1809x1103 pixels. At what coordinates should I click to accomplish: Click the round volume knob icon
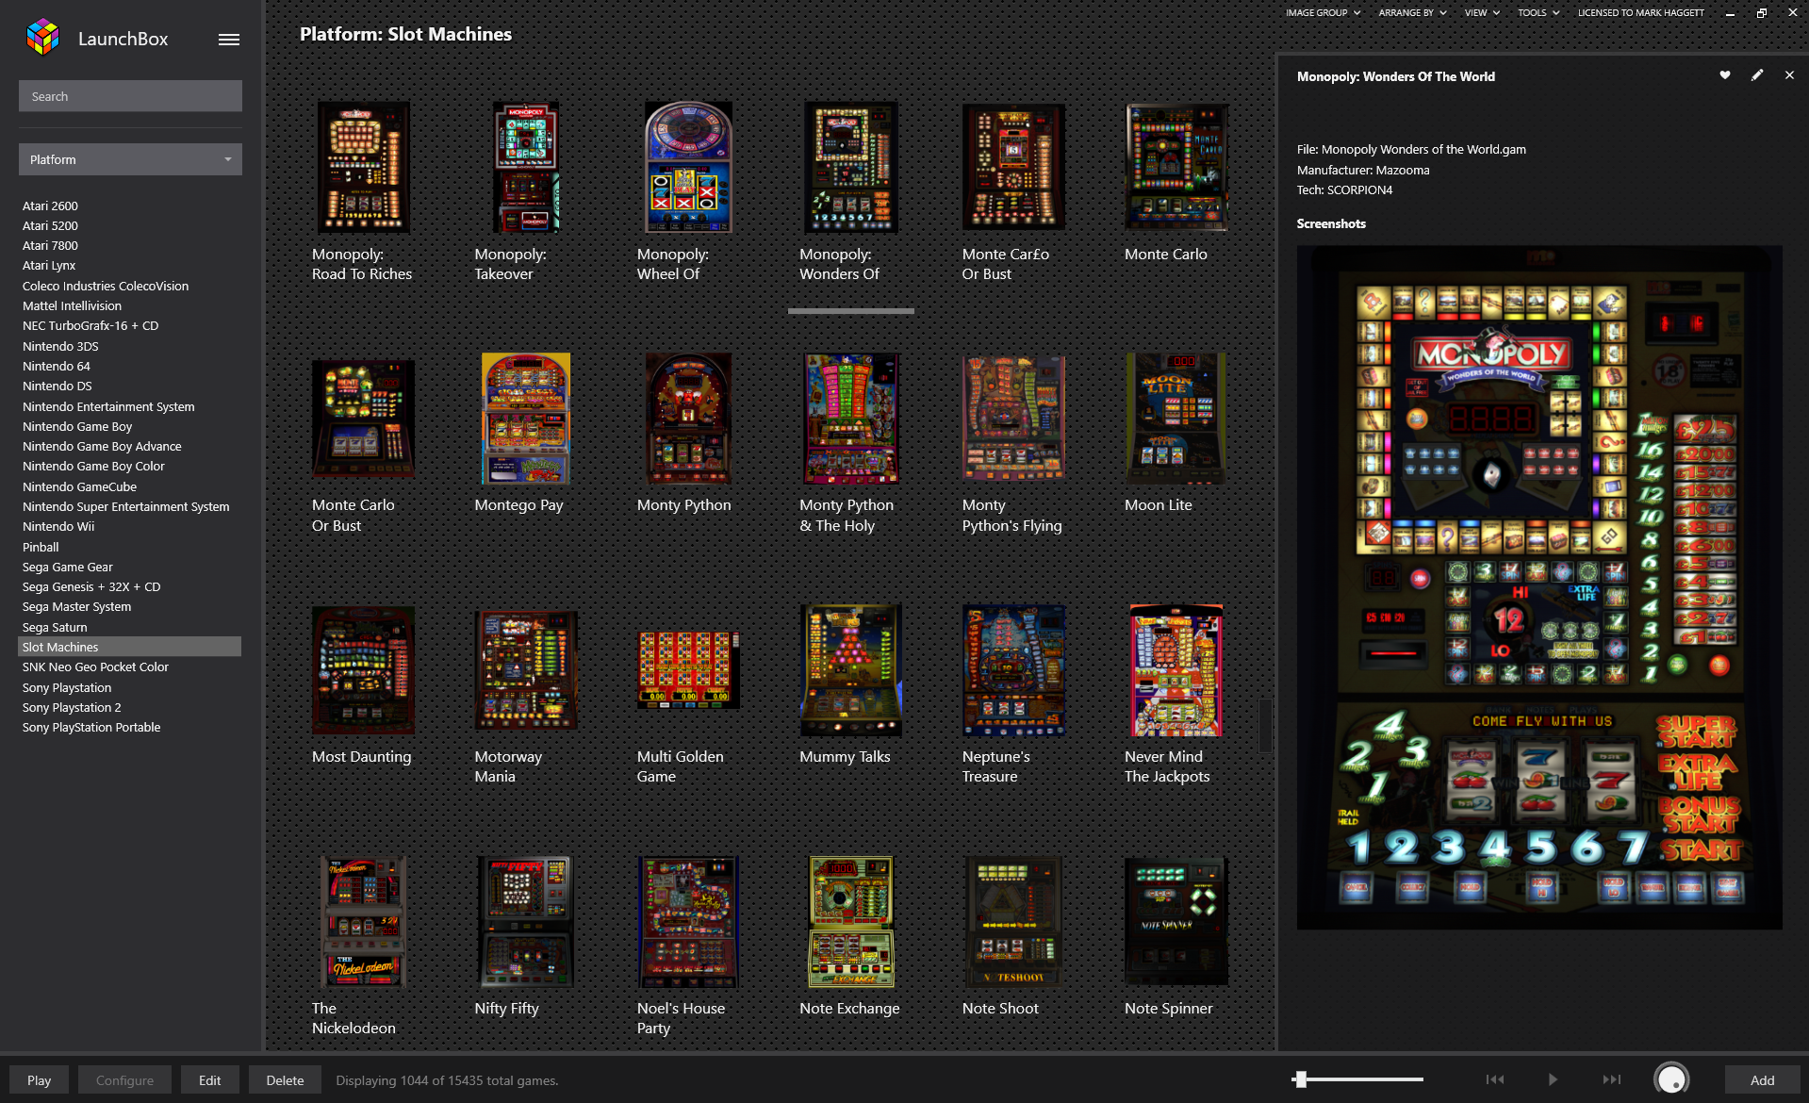[1671, 1079]
